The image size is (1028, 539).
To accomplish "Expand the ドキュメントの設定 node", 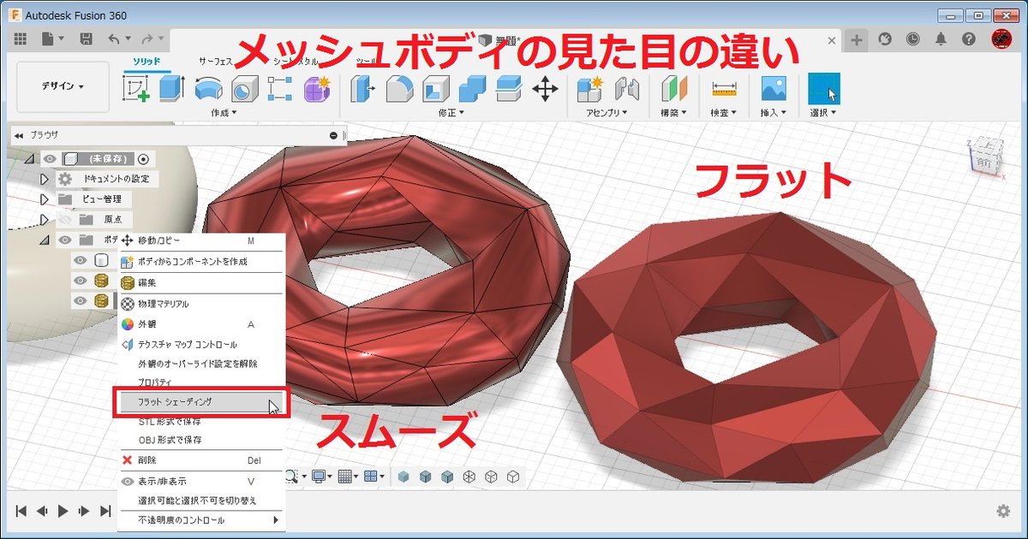I will point(45,179).
